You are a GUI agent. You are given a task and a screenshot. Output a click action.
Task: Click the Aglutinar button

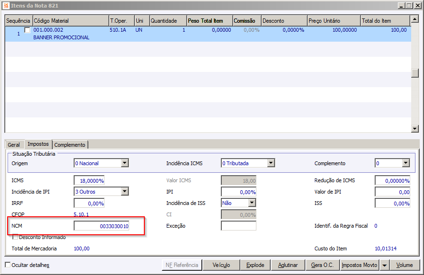pos(288,265)
